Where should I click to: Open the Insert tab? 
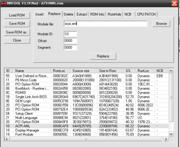(40, 14)
